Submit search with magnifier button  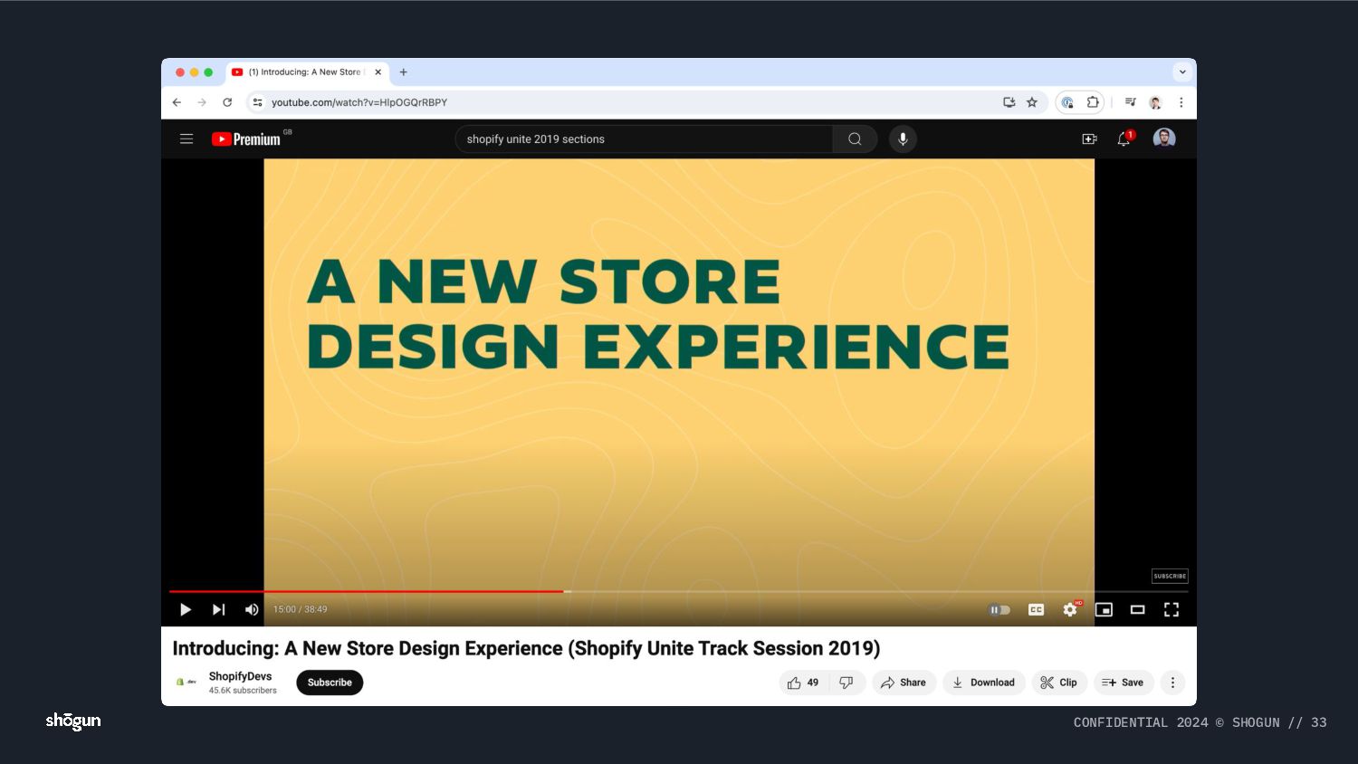pyautogui.click(x=855, y=139)
